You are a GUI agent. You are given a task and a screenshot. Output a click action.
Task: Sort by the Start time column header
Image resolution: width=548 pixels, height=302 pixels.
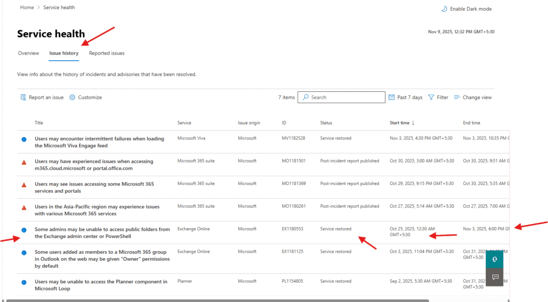point(401,123)
